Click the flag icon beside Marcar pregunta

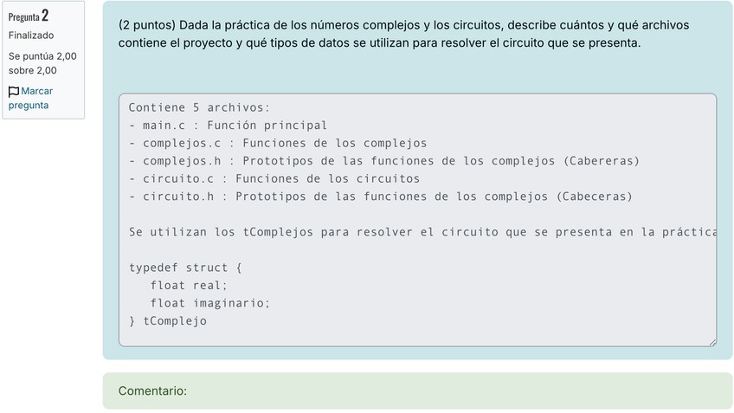[x=14, y=91]
